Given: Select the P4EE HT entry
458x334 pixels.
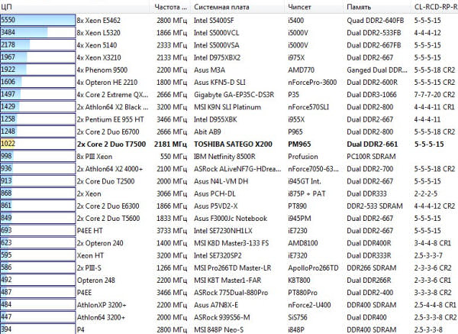Looking at the screenshot, I should tap(89, 231).
